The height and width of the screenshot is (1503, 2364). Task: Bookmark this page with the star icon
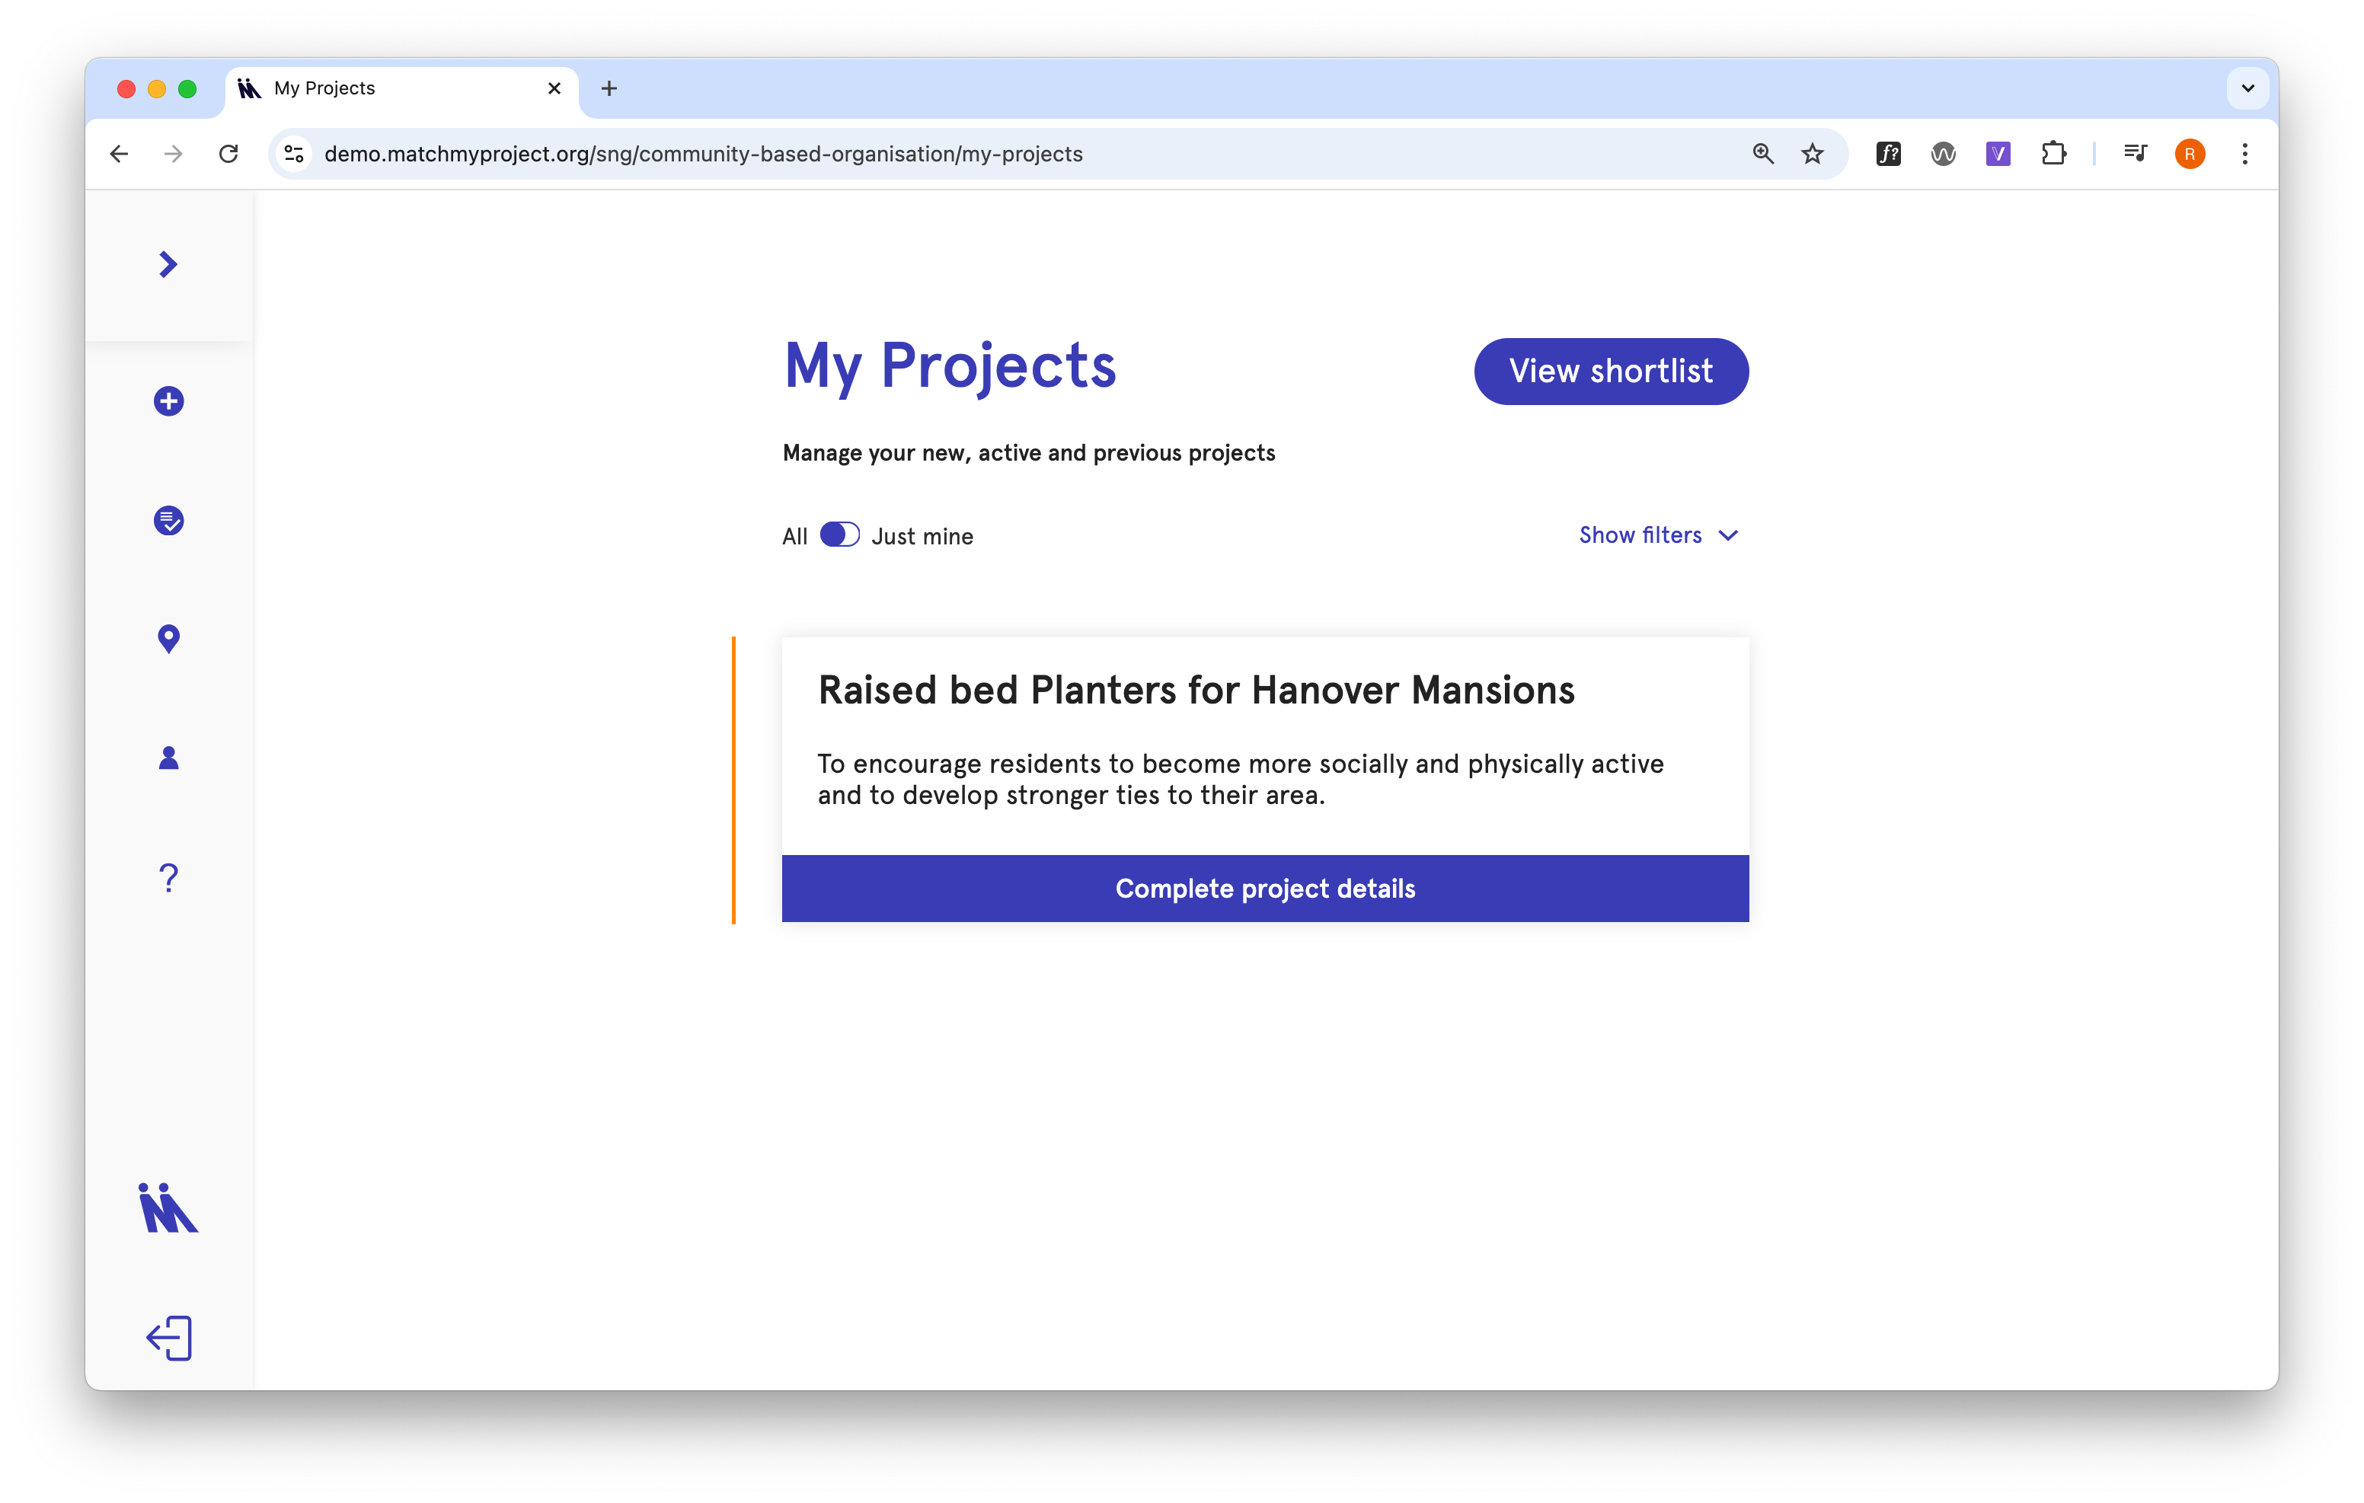[1813, 154]
